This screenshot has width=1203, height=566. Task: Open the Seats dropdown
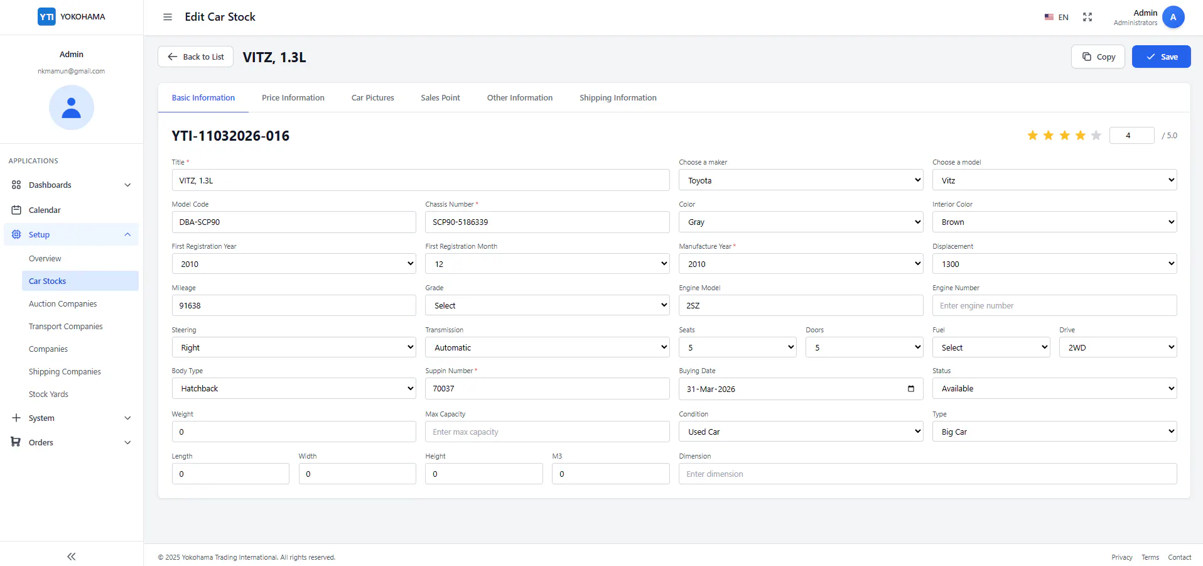point(737,347)
